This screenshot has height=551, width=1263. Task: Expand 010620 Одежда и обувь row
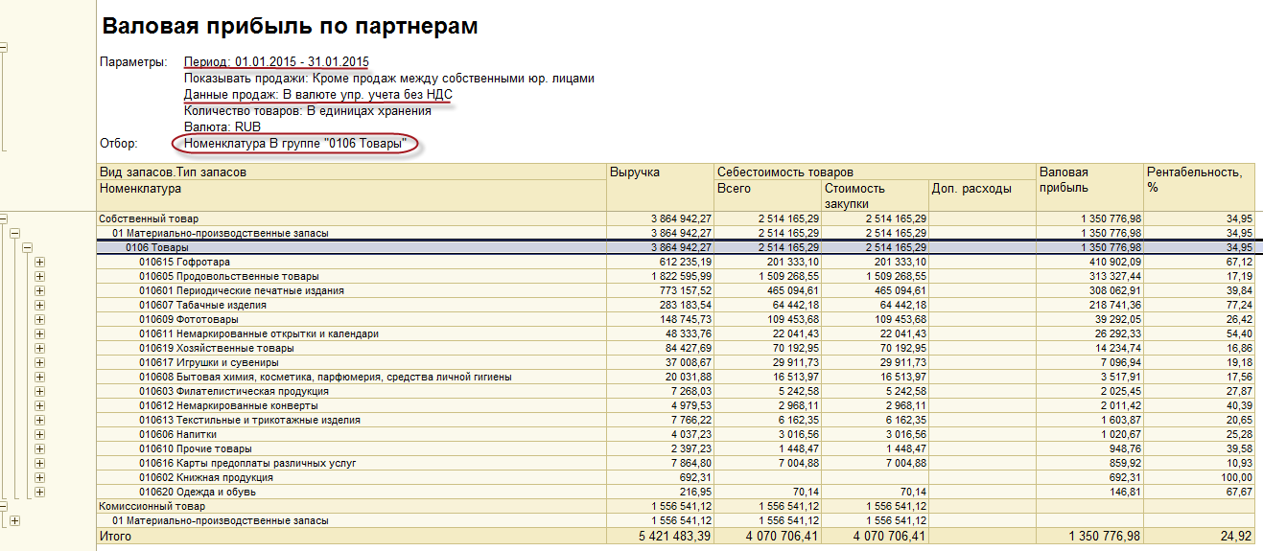(x=39, y=492)
